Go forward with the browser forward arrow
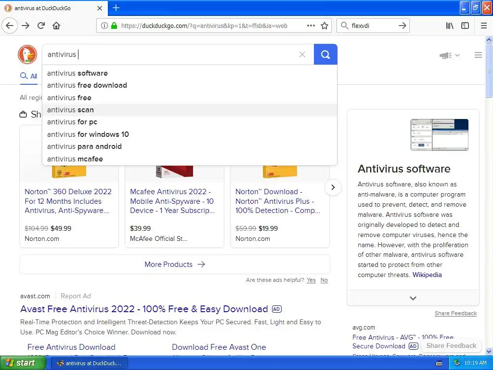 tap(26, 26)
